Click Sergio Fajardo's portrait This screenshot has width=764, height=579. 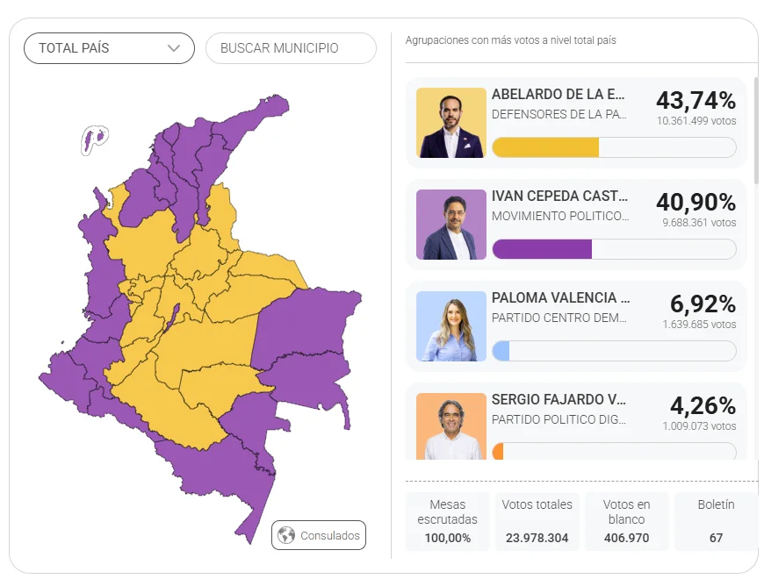point(451,426)
